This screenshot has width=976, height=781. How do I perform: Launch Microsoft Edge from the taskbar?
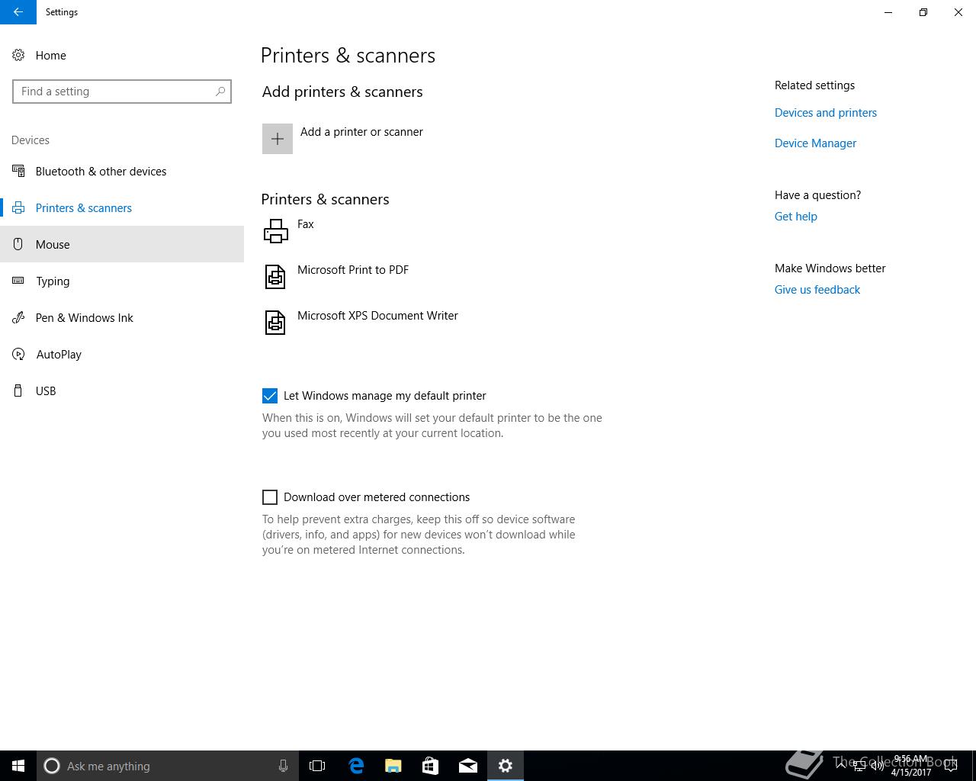[356, 766]
